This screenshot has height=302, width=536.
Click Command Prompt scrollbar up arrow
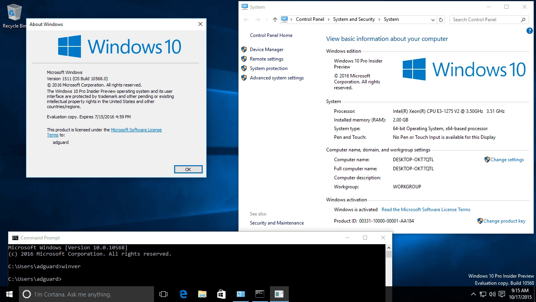click(389, 248)
